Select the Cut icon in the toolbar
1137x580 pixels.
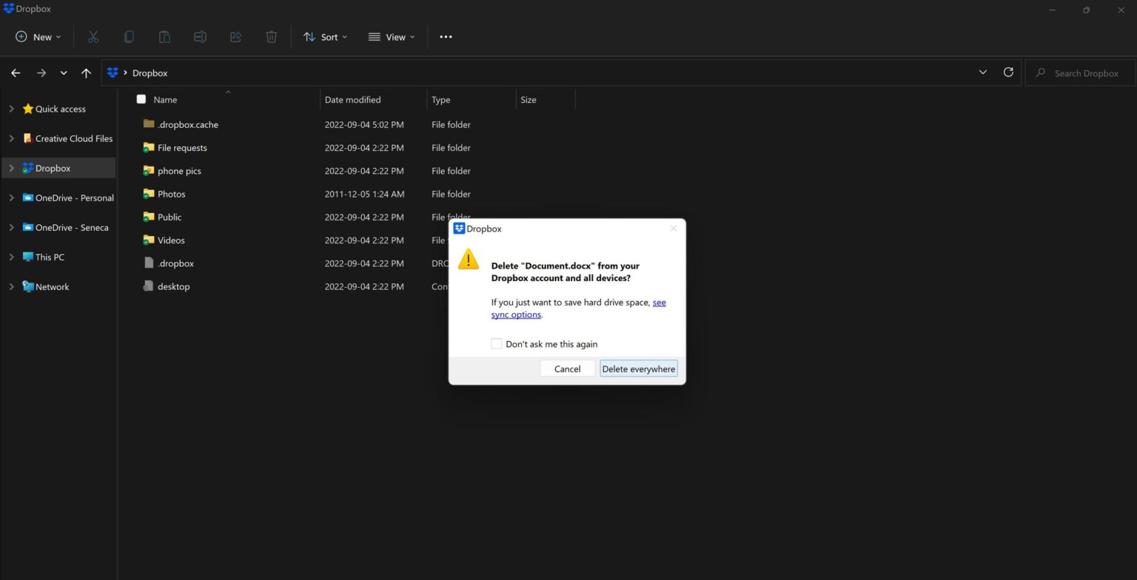pos(93,36)
